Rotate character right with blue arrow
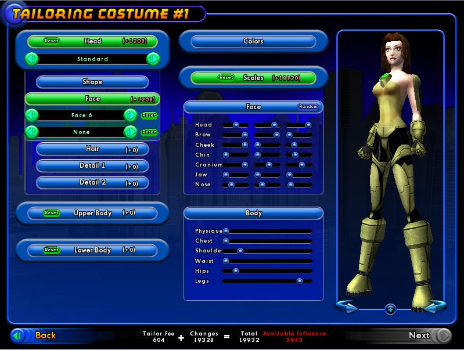This screenshot has height=350, width=464. click(x=434, y=306)
